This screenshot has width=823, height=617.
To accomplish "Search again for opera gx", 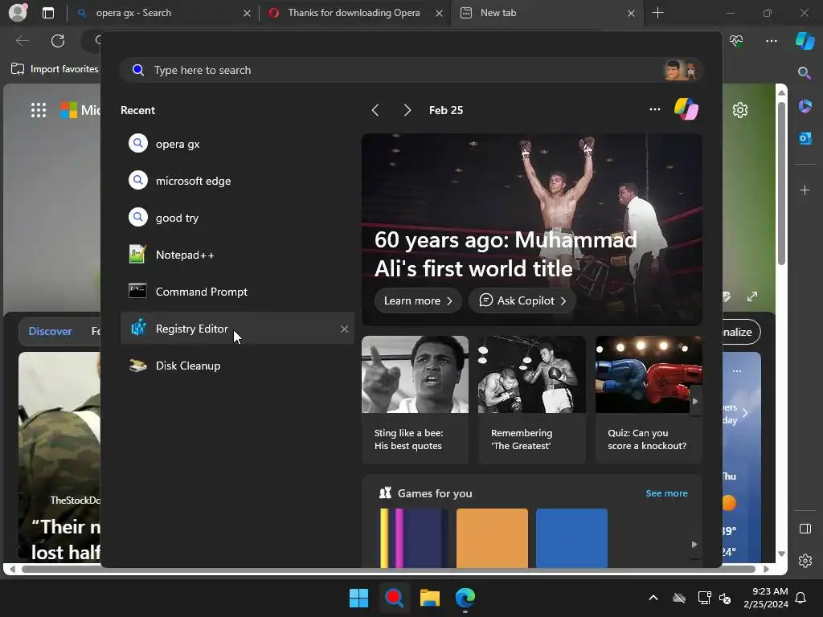I will pyautogui.click(x=237, y=144).
